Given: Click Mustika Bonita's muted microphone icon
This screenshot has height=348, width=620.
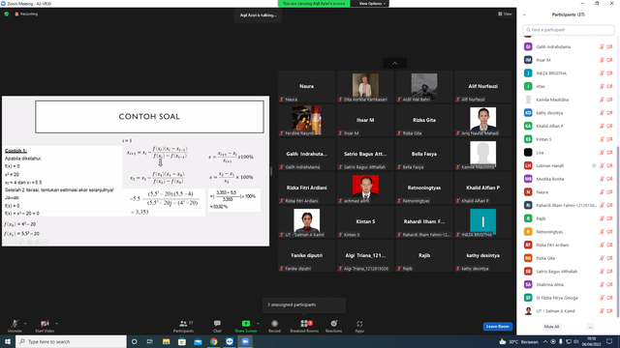Looking at the screenshot, I should click(x=602, y=179).
